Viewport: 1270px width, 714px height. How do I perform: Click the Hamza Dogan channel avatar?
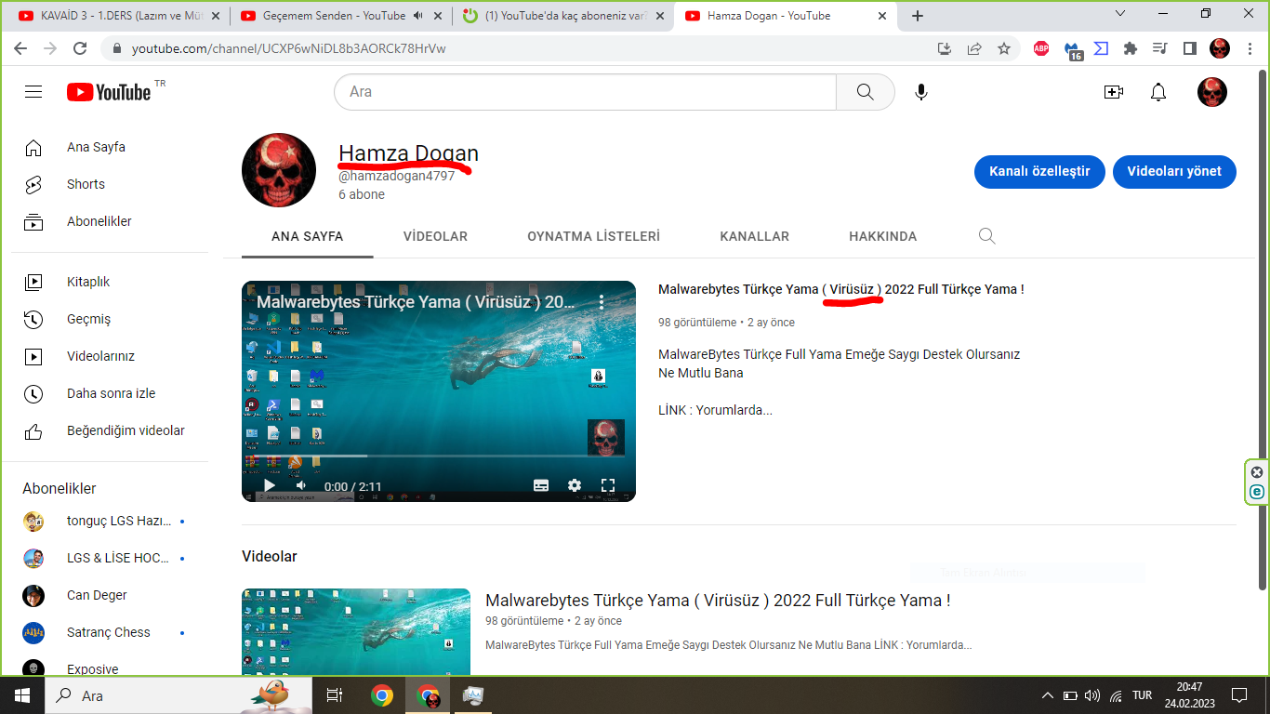(279, 170)
